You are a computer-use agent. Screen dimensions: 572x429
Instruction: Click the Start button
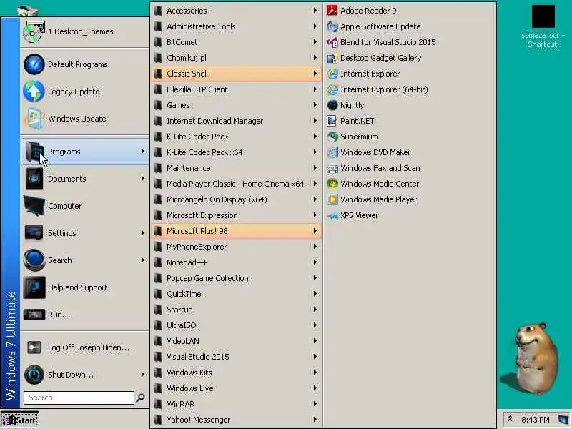(x=19, y=420)
